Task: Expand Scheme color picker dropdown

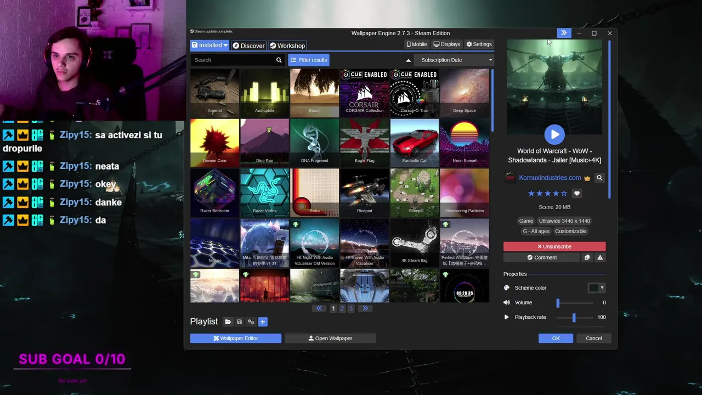Action: click(596, 288)
